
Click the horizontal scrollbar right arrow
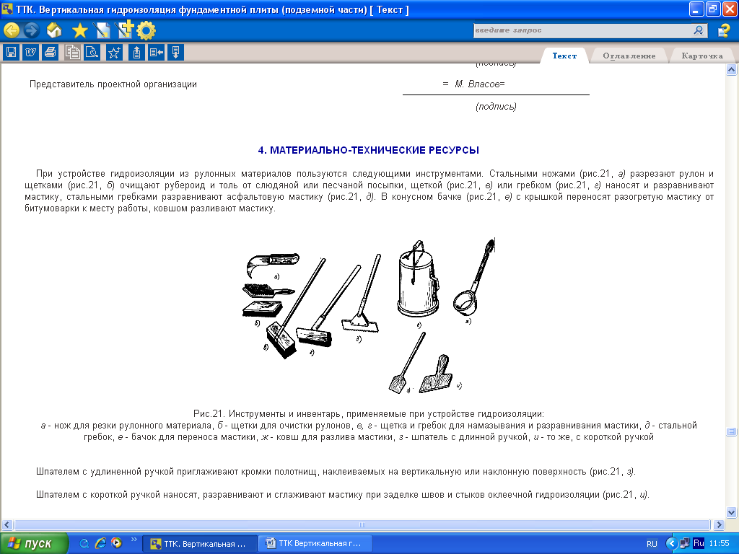pos(719,524)
